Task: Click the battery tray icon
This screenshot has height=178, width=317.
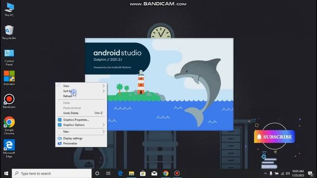Action: (276, 174)
